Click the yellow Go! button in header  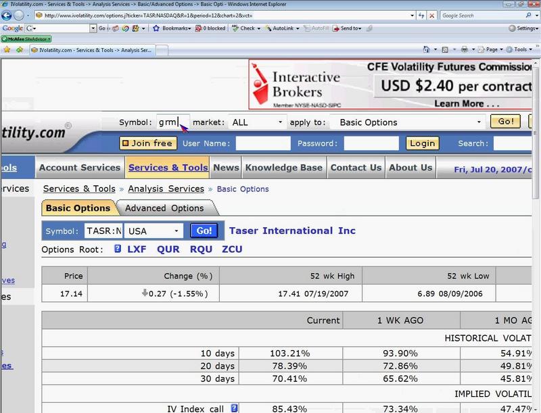tap(505, 122)
